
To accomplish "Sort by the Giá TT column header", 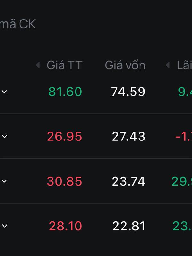I will coord(65,65).
